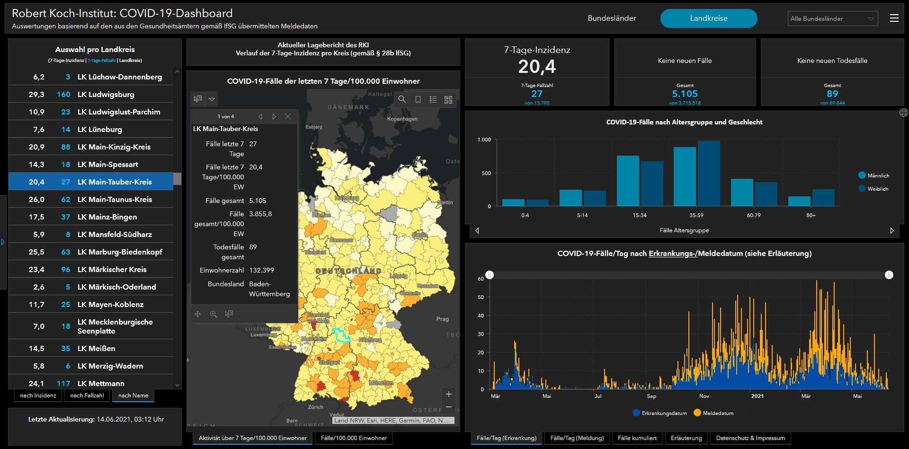Open the Alle Bundesländer dropdown
909x449 pixels.
coord(832,18)
